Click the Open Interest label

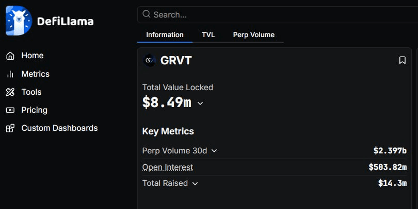pos(168,167)
